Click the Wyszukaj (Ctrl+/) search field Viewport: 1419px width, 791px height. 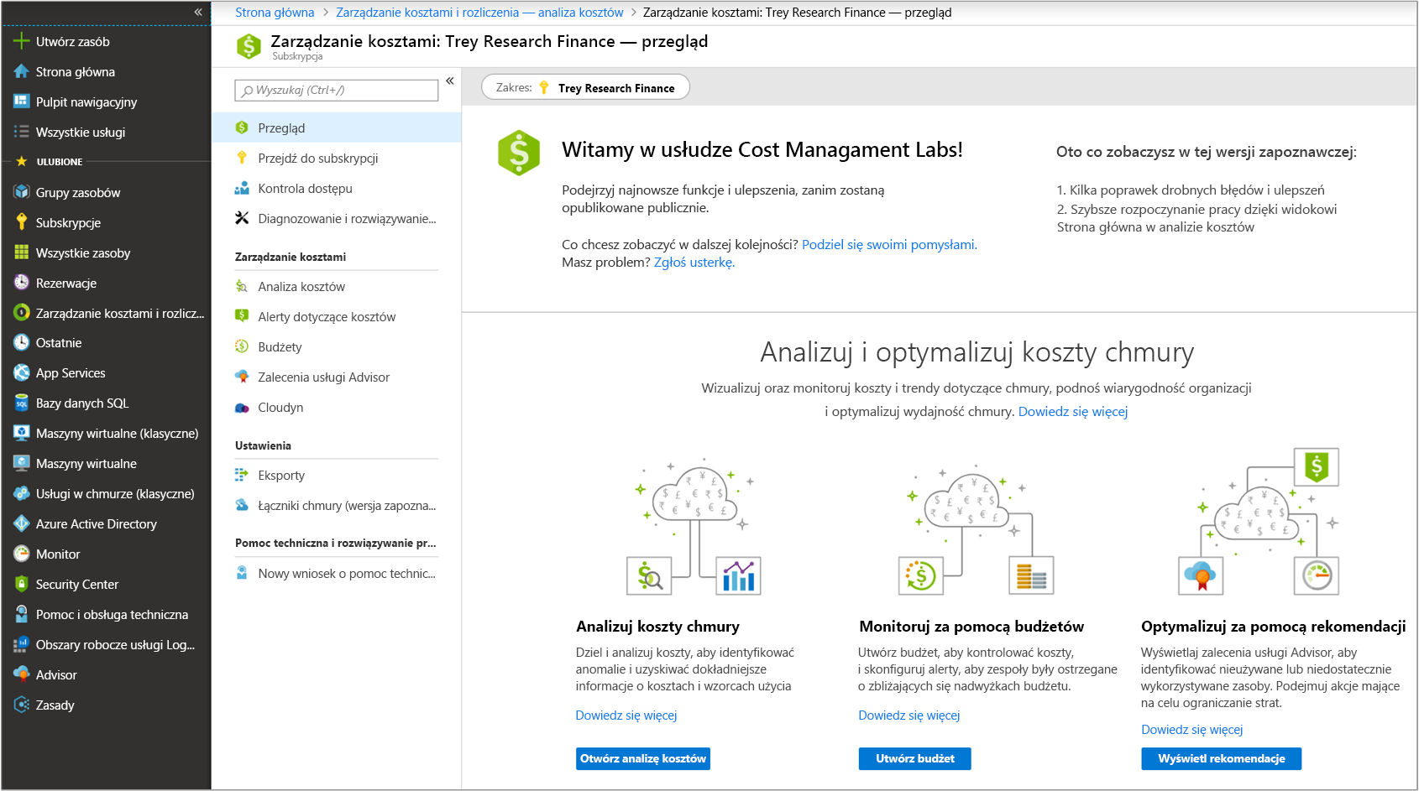(x=337, y=90)
